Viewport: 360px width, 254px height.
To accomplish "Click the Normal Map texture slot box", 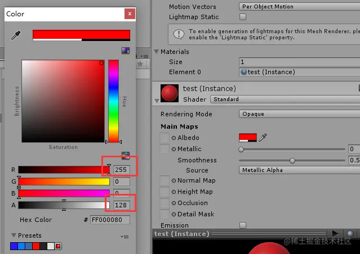I will pyautogui.click(x=165, y=180).
